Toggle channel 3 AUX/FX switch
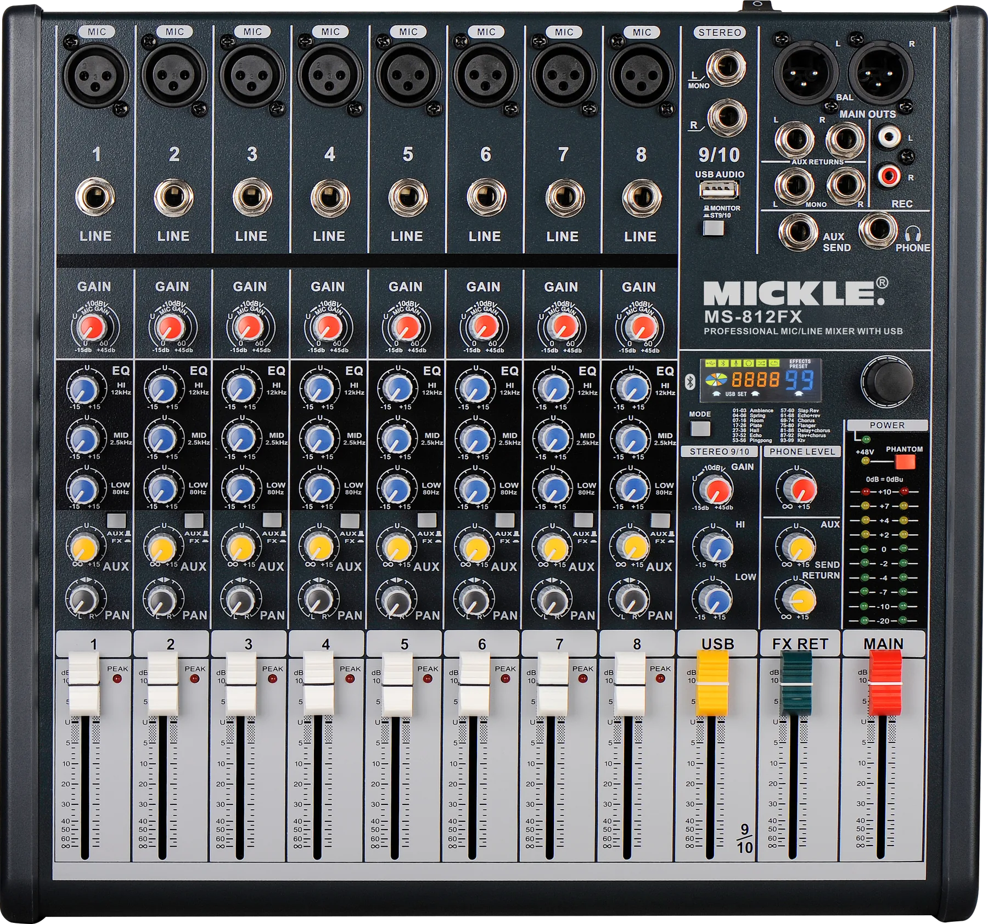 (x=272, y=520)
